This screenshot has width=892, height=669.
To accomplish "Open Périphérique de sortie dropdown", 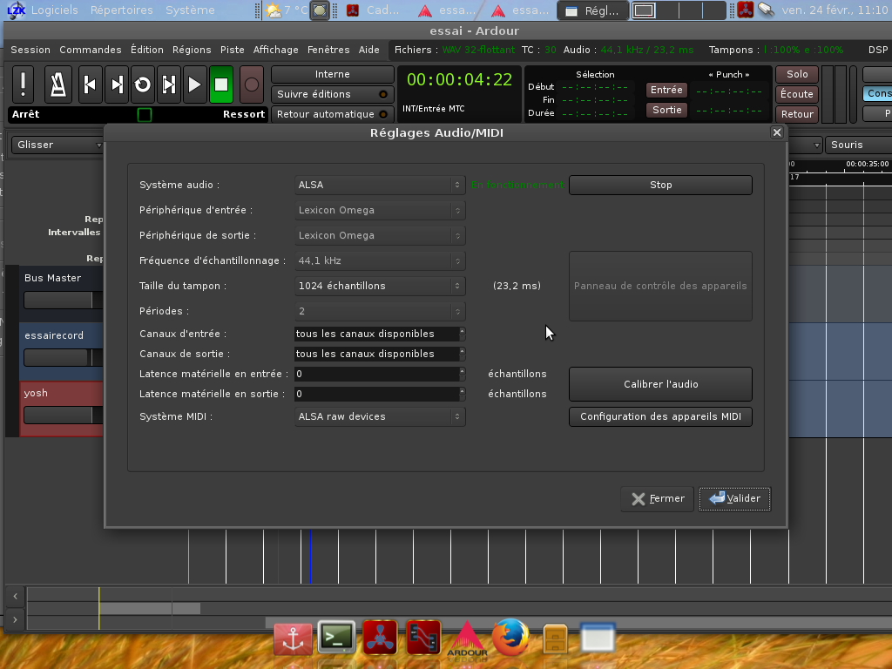I will [380, 235].
